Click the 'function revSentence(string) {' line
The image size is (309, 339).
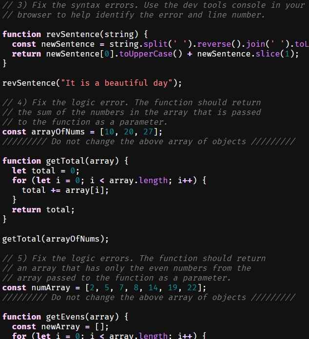point(75,35)
